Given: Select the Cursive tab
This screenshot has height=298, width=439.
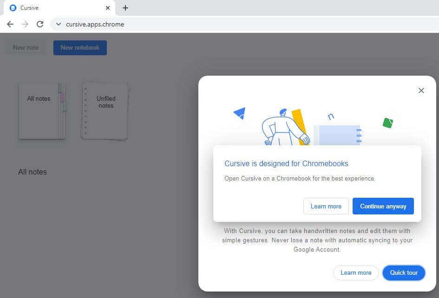Looking at the screenshot, I should (59, 8).
